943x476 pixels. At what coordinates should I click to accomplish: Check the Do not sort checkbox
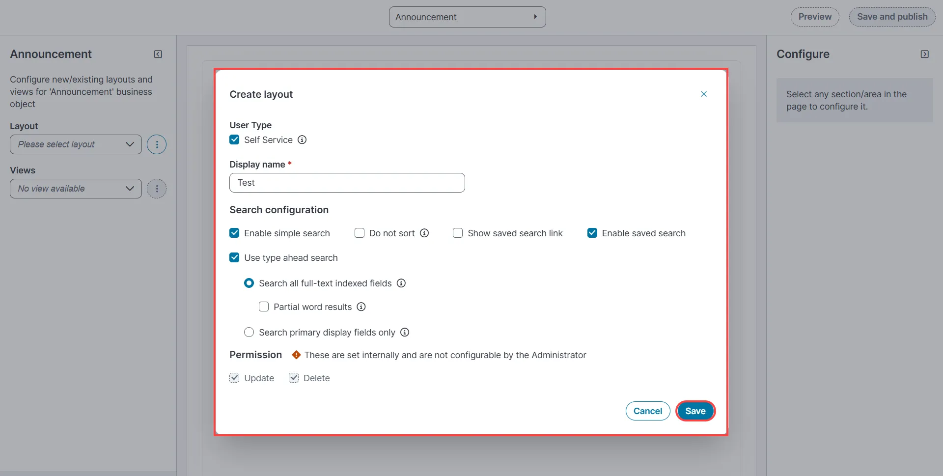[360, 233]
